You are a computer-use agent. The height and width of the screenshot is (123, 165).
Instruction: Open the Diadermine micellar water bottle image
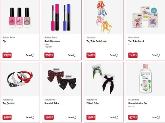click(146, 79)
